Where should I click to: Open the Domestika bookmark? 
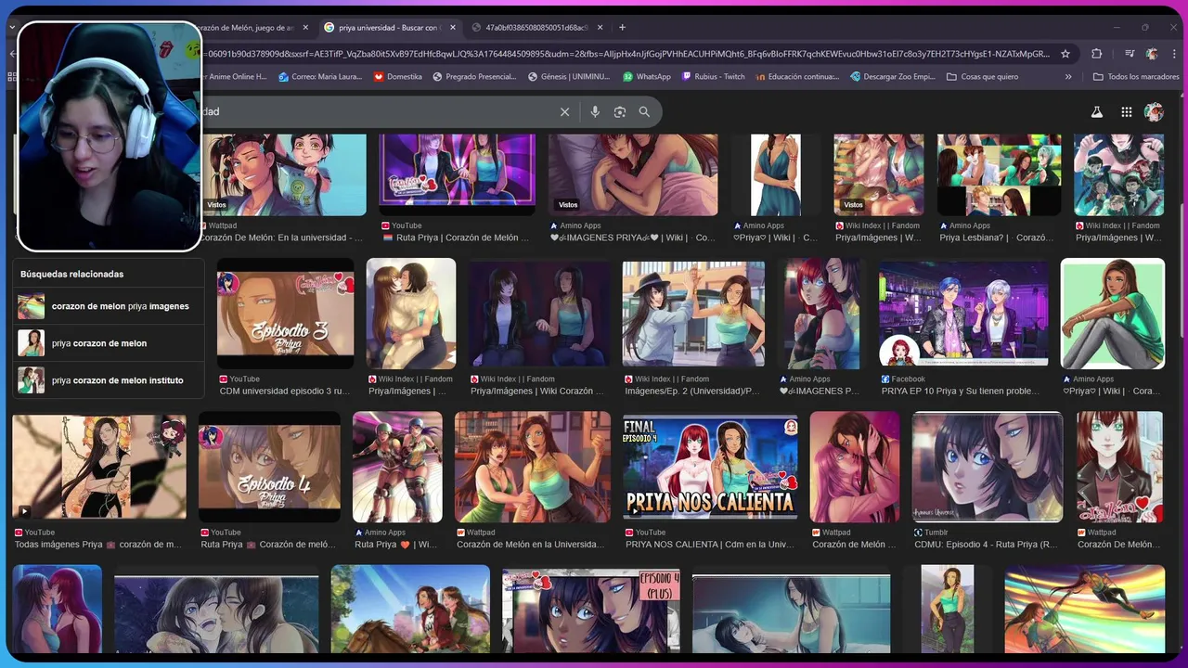(x=397, y=77)
